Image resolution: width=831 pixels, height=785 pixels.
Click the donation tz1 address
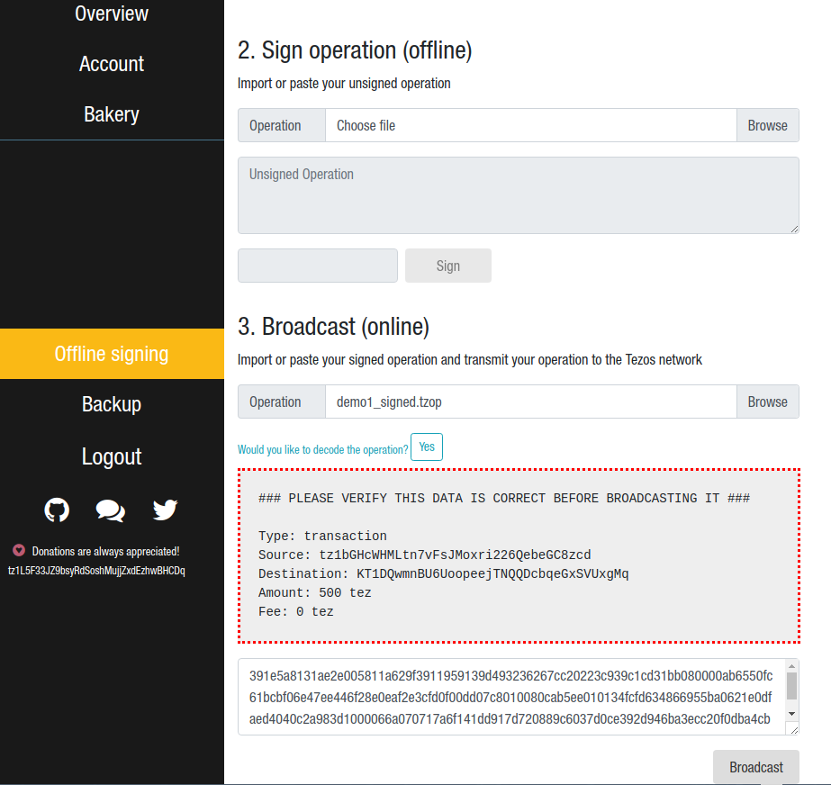(x=96, y=571)
